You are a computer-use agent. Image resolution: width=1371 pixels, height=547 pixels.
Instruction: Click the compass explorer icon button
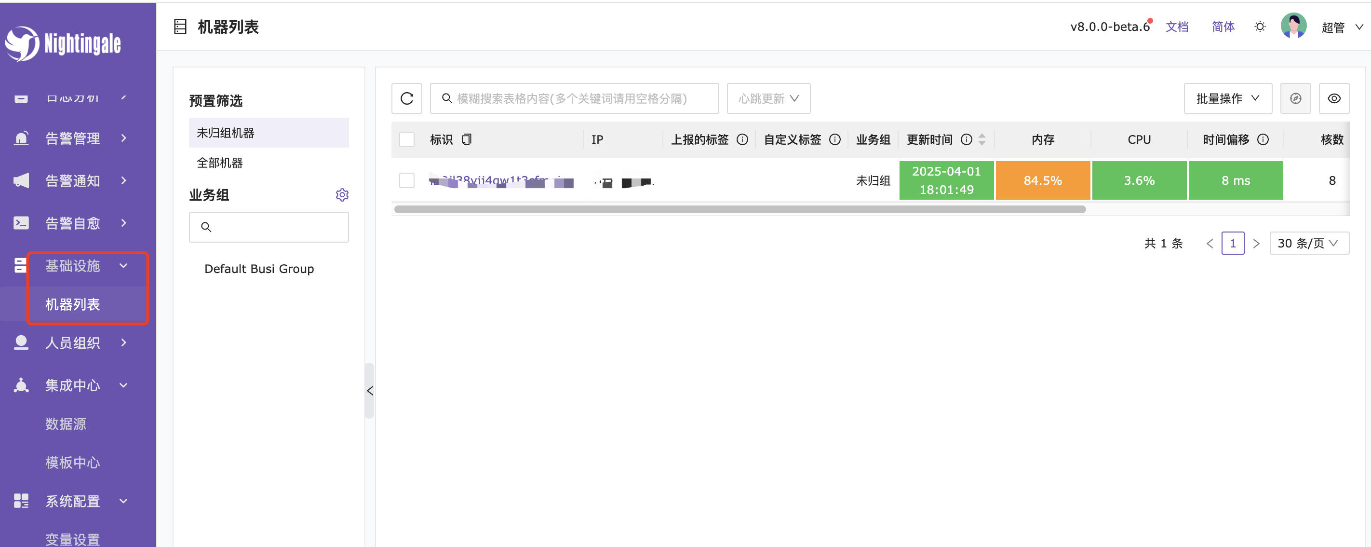[x=1295, y=98]
